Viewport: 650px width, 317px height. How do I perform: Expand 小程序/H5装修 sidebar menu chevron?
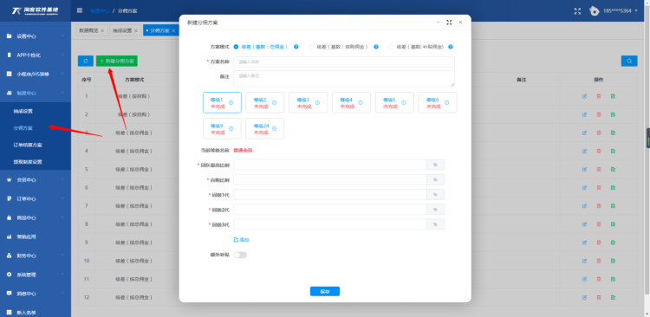click(62, 74)
